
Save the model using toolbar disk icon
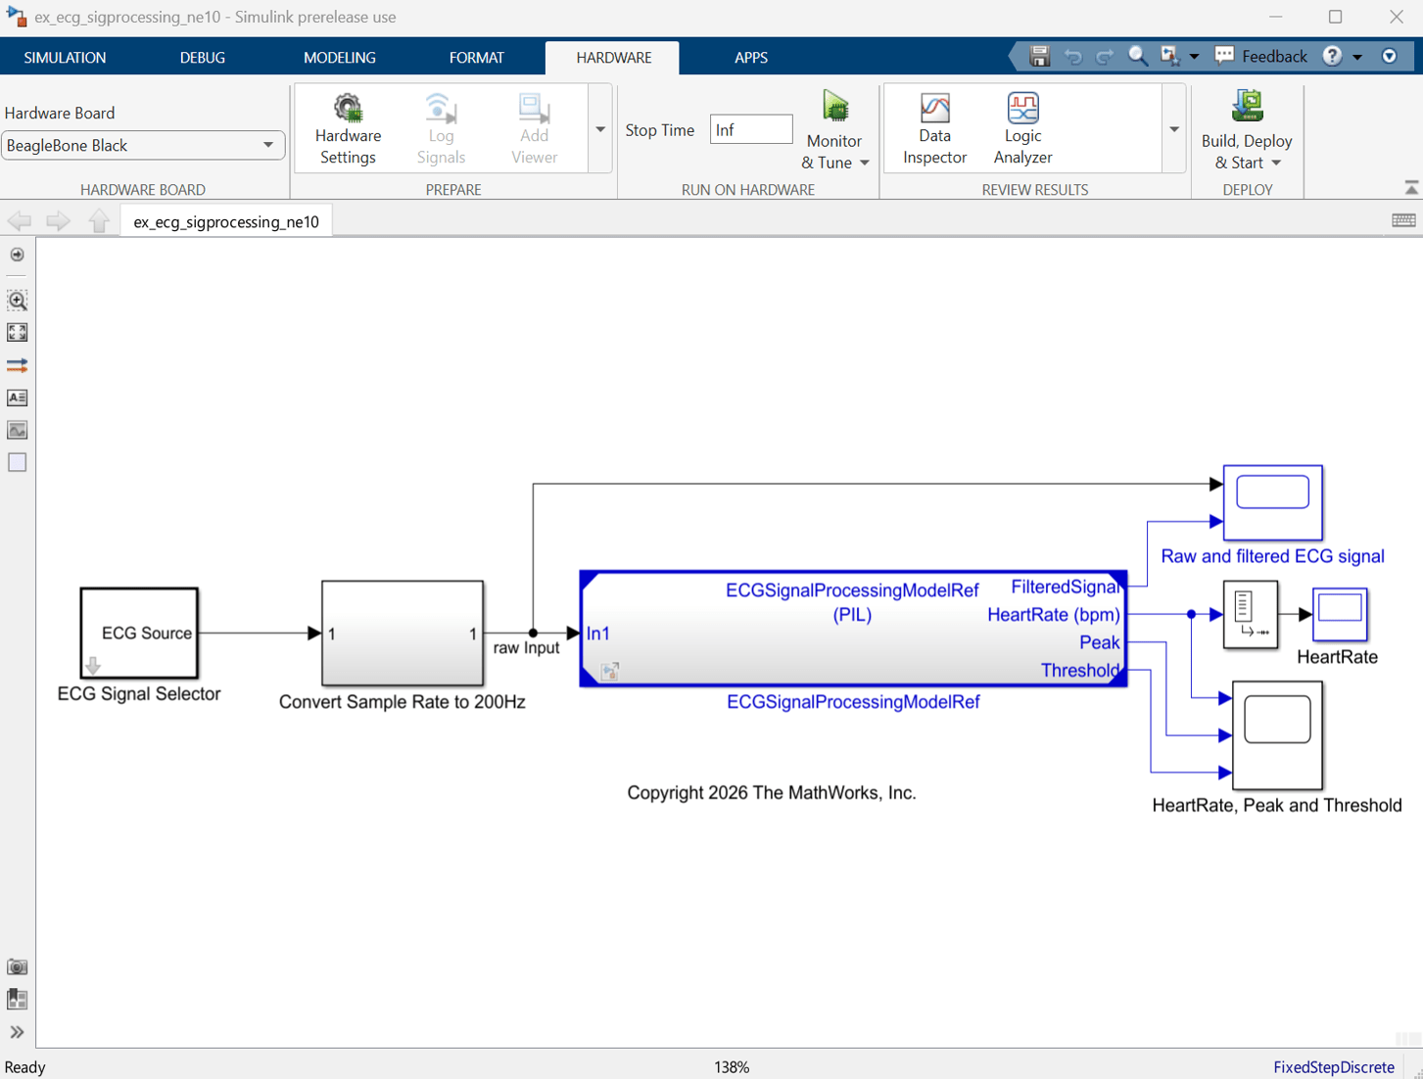[x=1040, y=57]
